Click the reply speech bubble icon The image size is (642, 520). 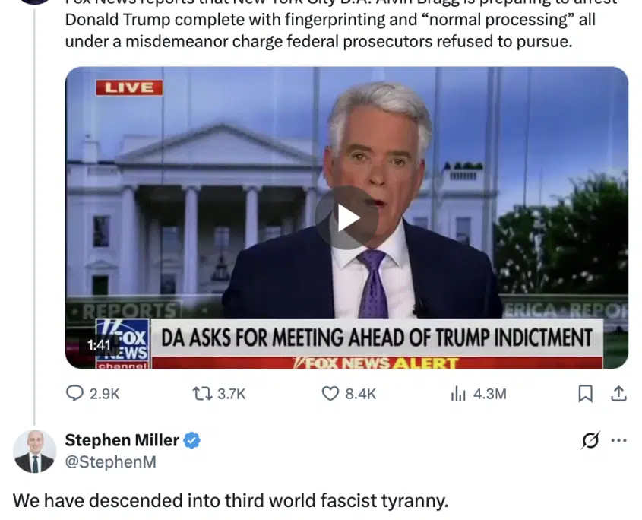tap(74, 393)
